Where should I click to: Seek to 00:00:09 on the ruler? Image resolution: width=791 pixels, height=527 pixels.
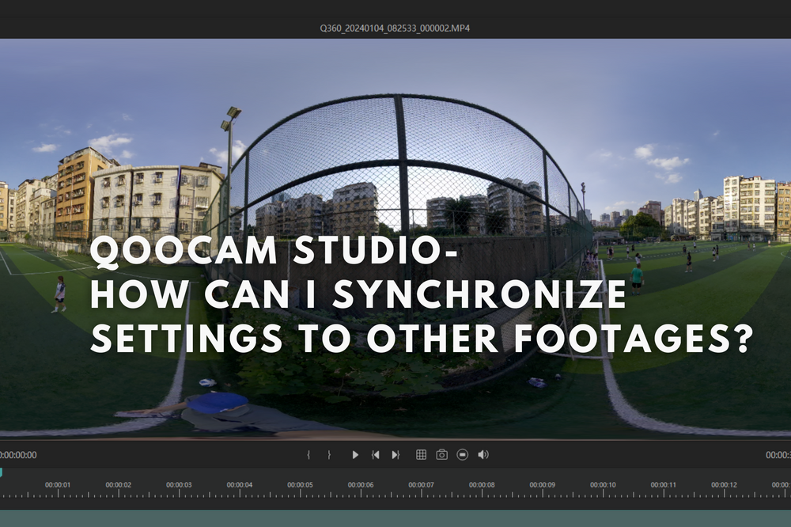(x=543, y=484)
